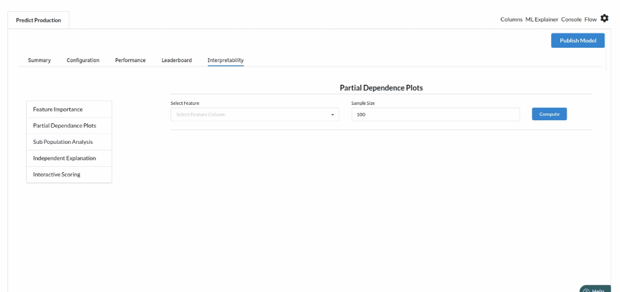This screenshot has width=620, height=292.
Task: Open Sub Population Analysis section
Action: click(x=63, y=142)
